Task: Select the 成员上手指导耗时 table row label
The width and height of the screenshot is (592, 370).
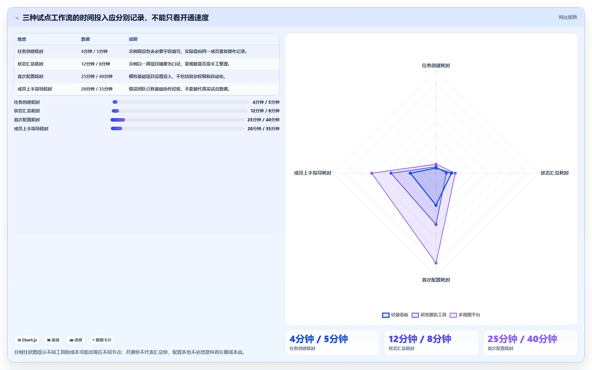Action: (35, 89)
